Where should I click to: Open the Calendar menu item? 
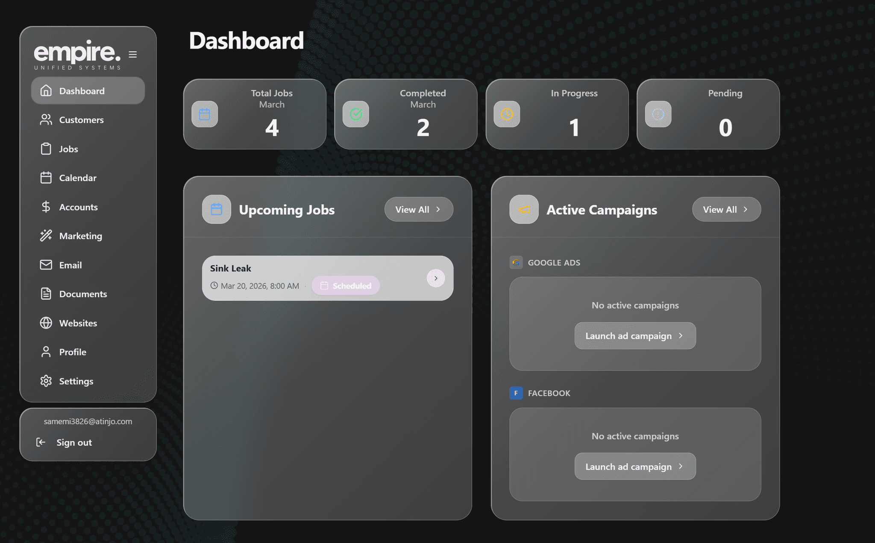tap(88, 178)
